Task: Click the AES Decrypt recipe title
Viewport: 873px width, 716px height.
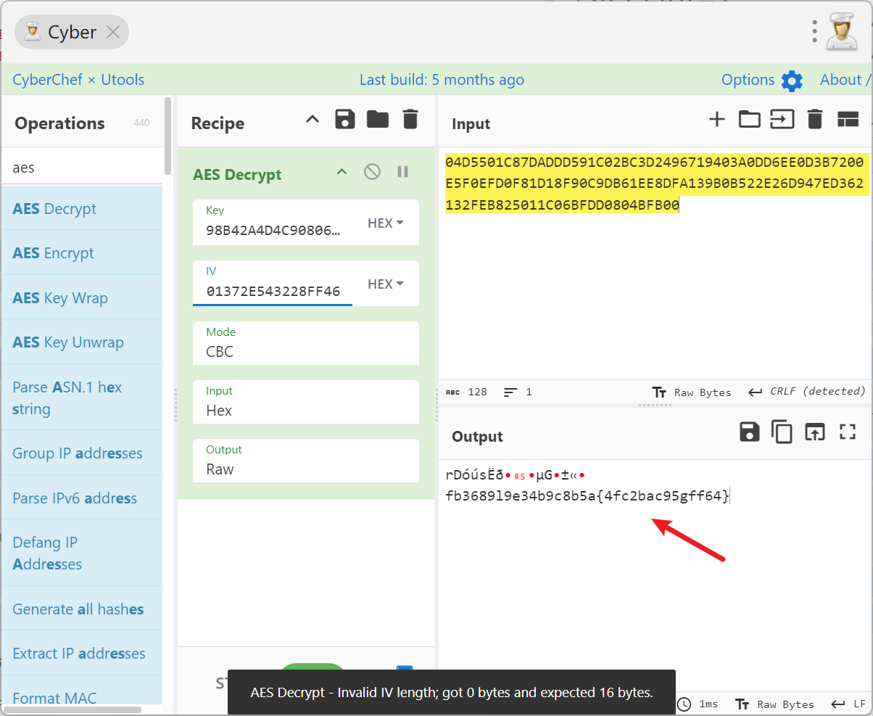Action: (237, 175)
